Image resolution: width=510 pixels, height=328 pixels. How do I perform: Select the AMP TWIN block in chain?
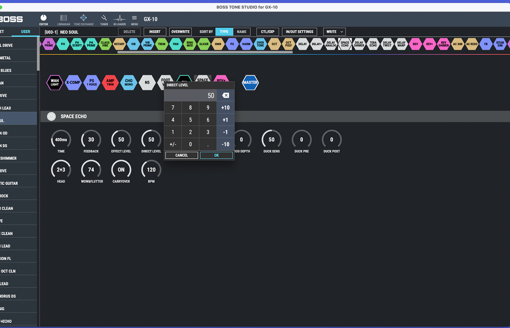[x=110, y=83]
